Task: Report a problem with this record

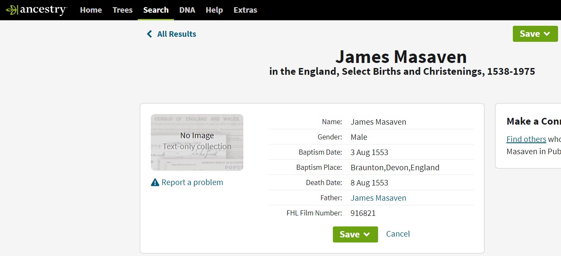Action: point(192,182)
